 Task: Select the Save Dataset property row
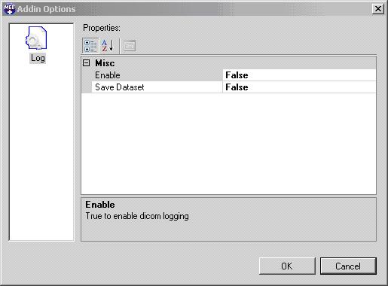point(228,87)
